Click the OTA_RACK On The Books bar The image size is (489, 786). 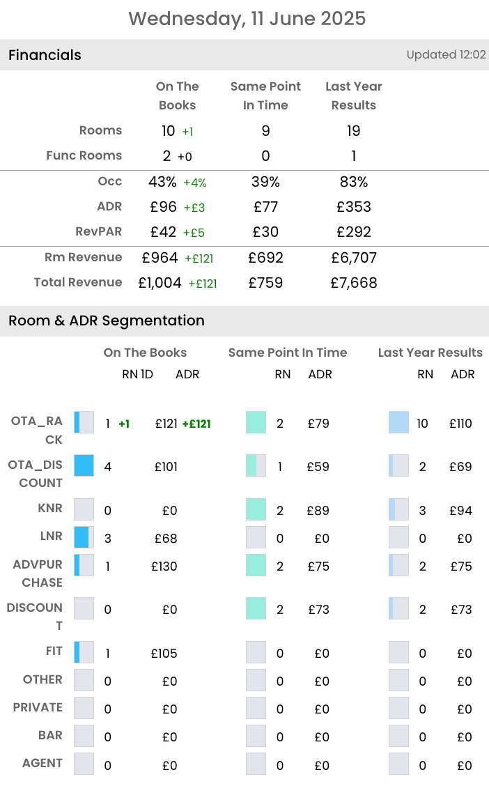(84, 423)
